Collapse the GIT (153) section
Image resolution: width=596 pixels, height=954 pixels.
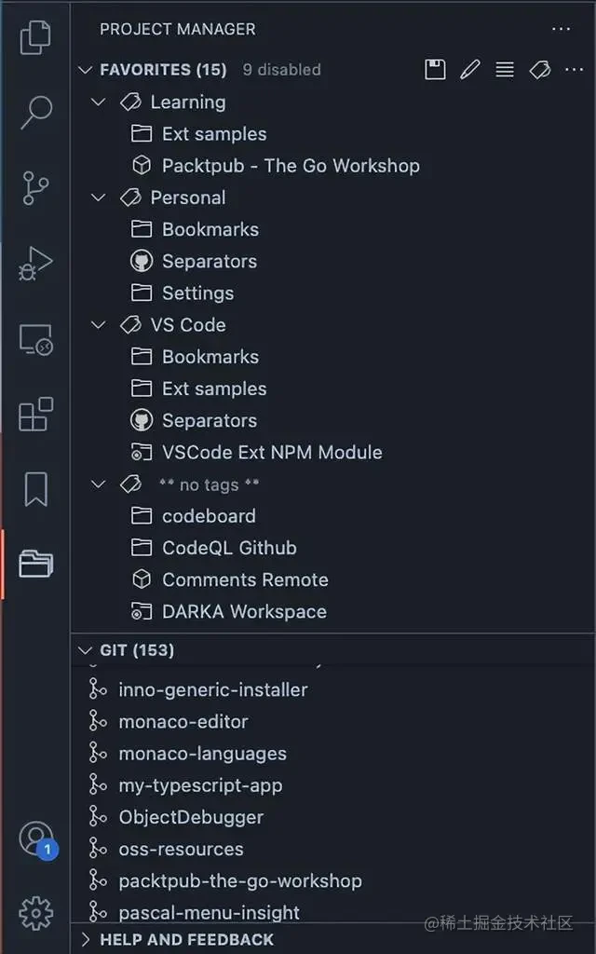(85, 650)
